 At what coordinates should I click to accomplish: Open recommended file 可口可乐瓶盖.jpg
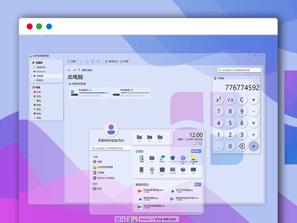tap(182, 191)
